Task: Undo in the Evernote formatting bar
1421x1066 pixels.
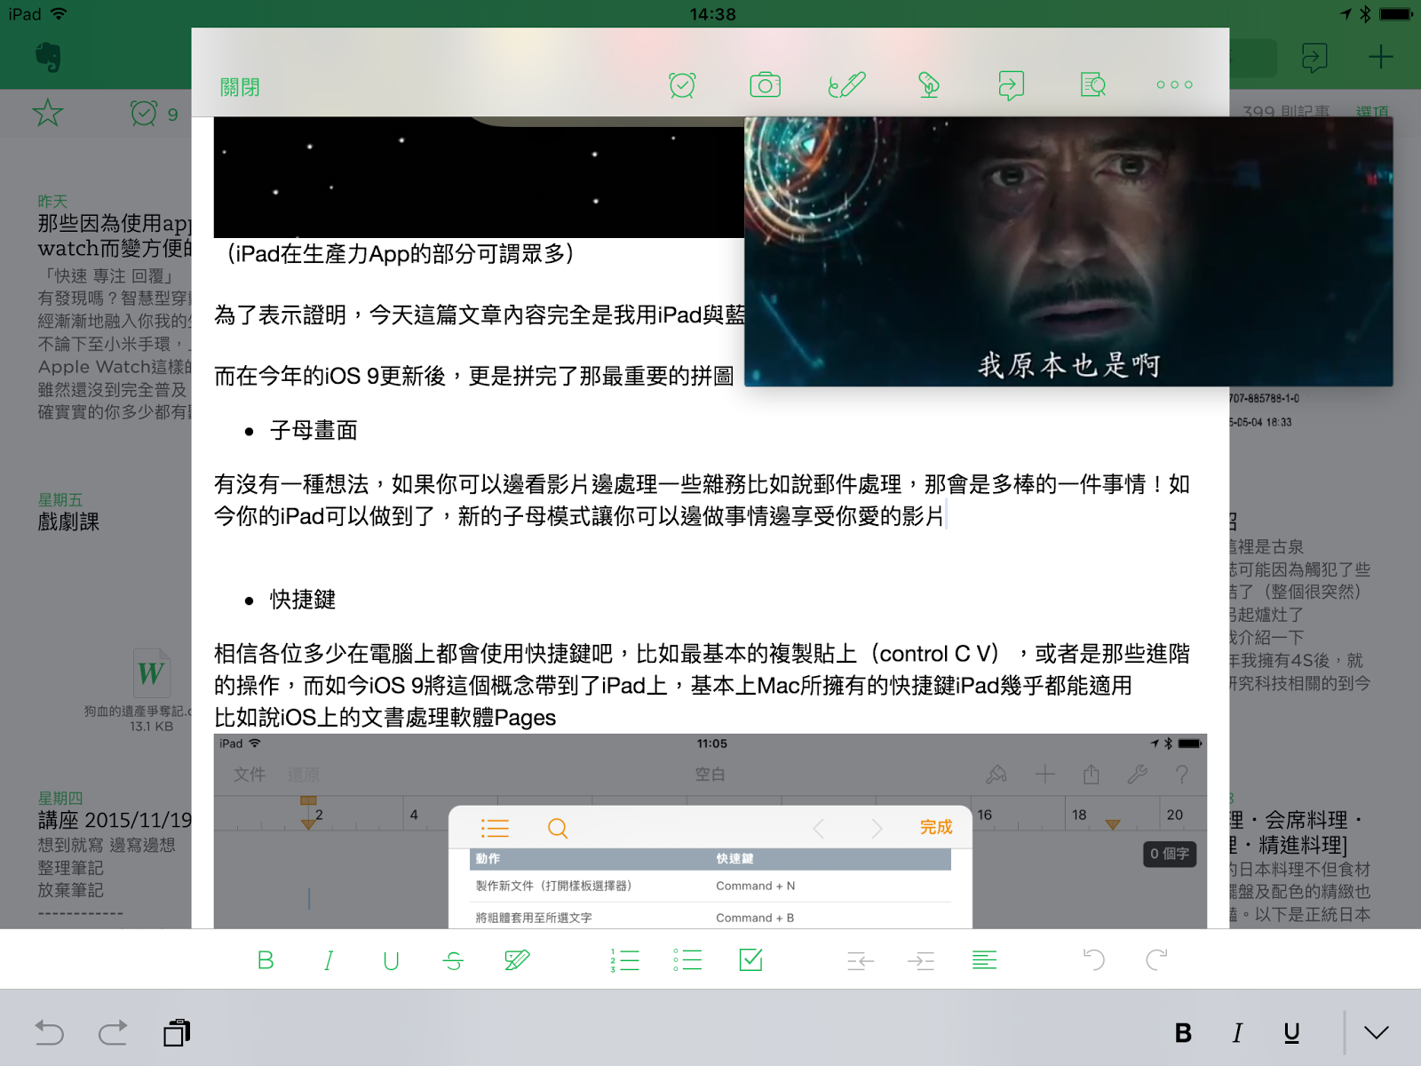Action: pos(1094,960)
